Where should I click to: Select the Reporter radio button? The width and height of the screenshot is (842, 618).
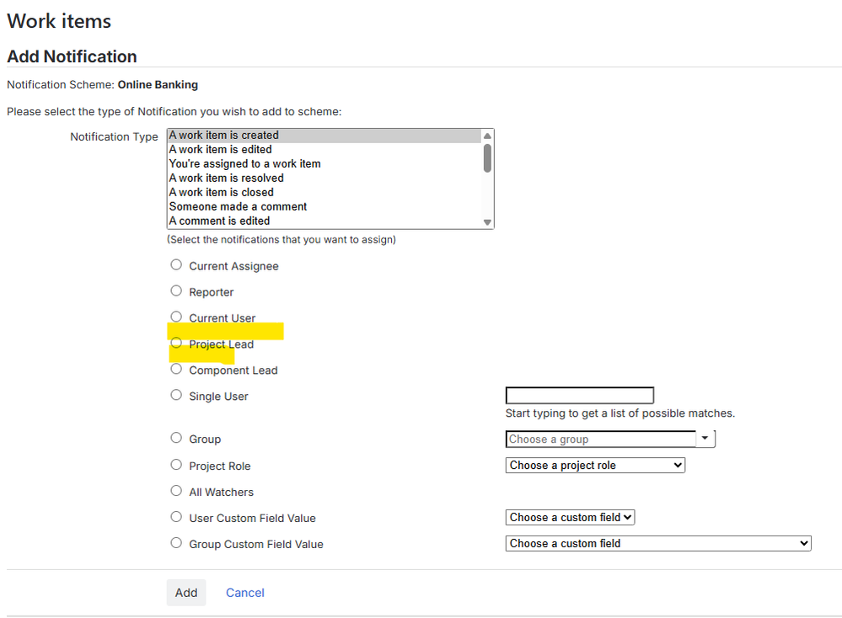click(176, 290)
